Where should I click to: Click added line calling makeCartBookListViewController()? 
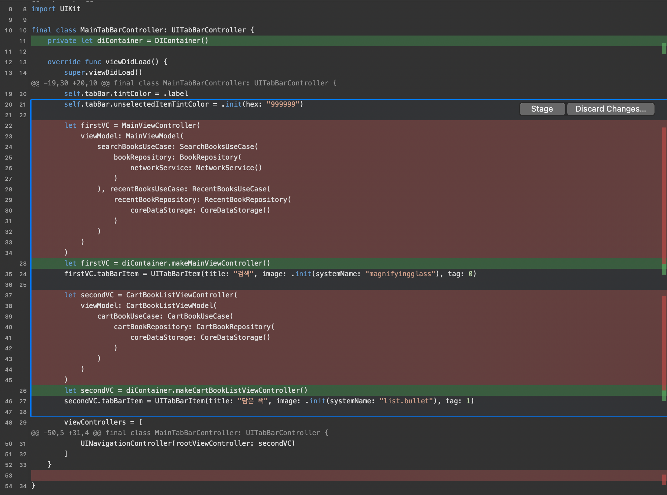coord(186,390)
